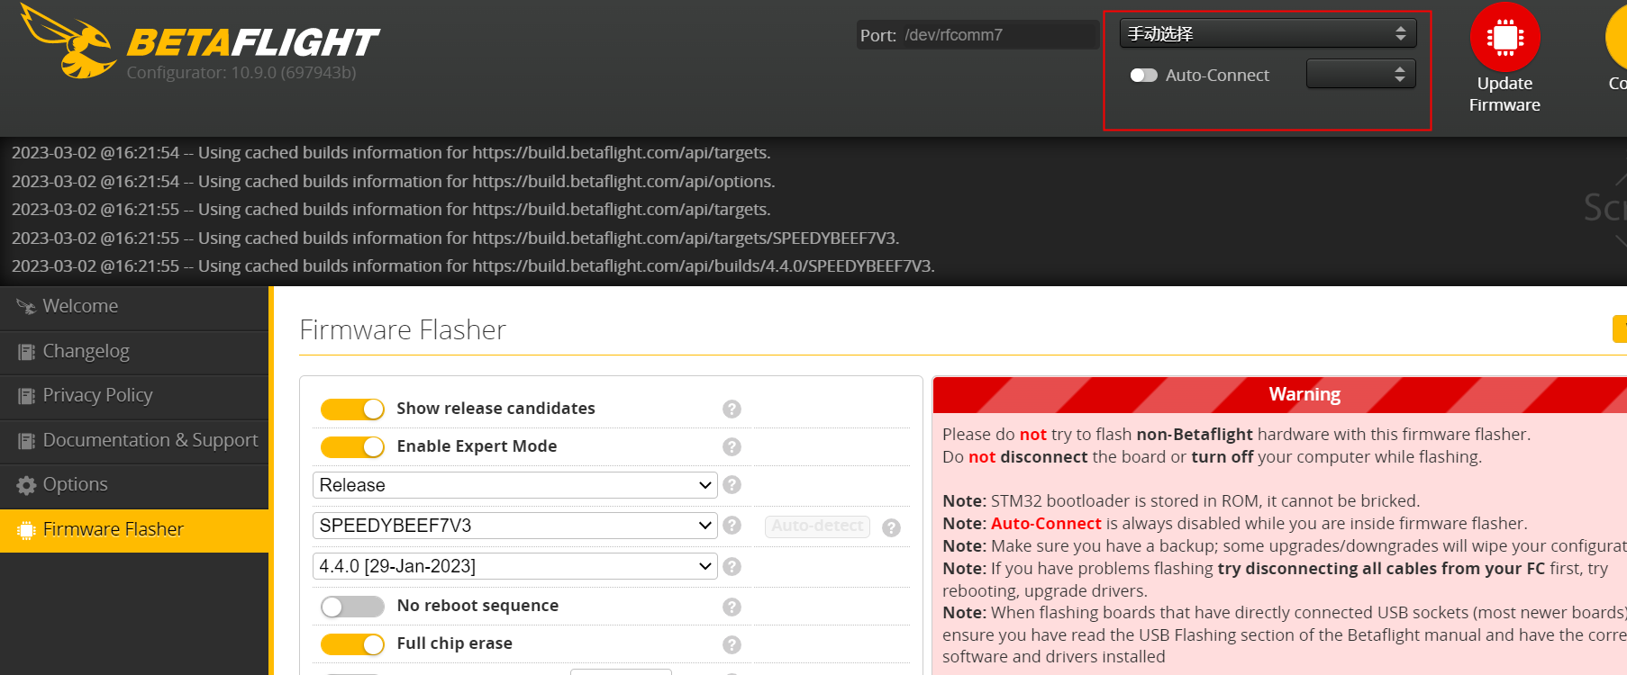Click the Auto-detect button
This screenshot has width=1627, height=675.
817,526
